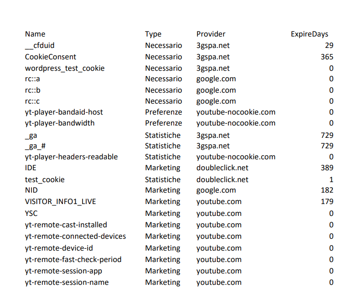Select the rc::b cookie name
Viewport: 363px width, 304px height.
click(33, 90)
